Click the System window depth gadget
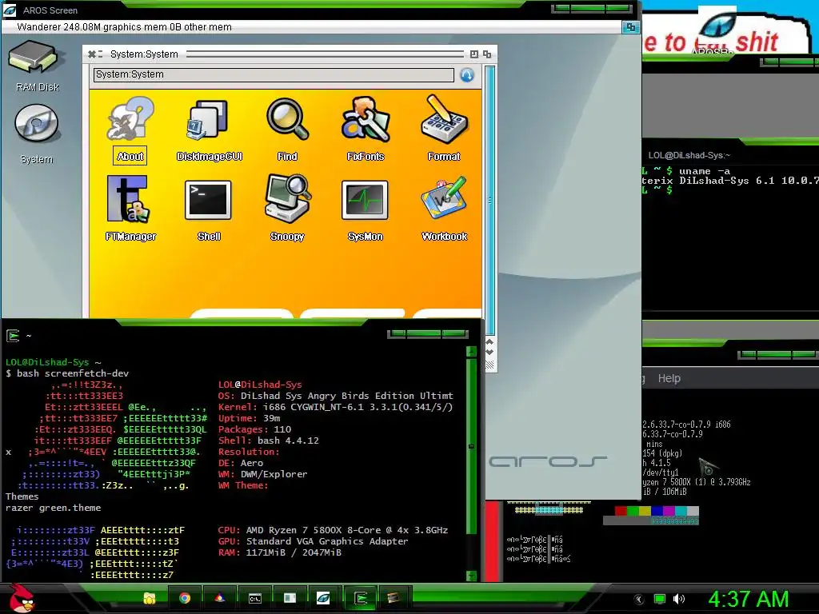Screen dimensions: 819x614 (x=487, y=54)
